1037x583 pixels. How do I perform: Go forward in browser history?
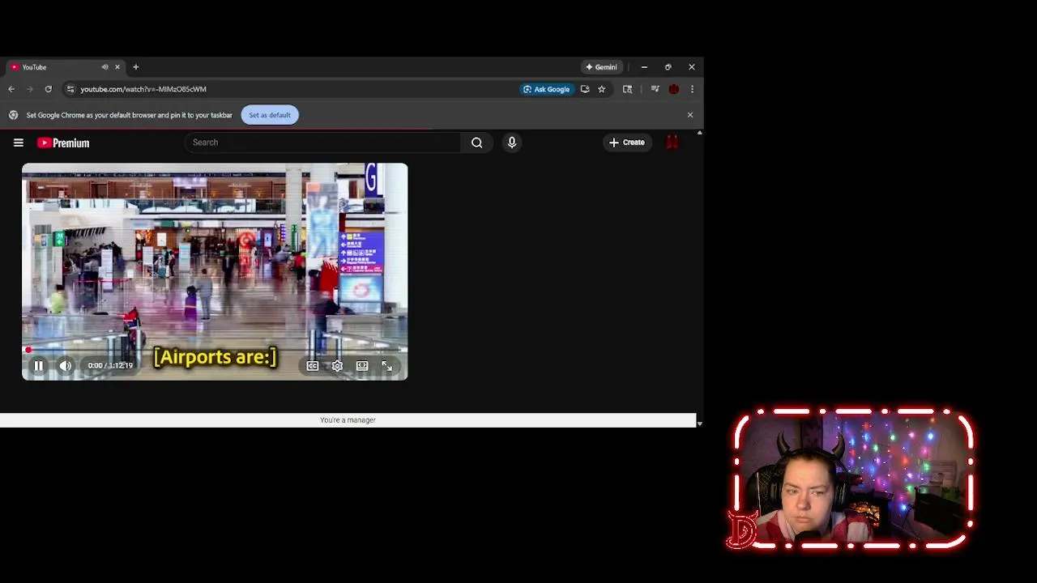pyautogui.click(x=30, y=89)
